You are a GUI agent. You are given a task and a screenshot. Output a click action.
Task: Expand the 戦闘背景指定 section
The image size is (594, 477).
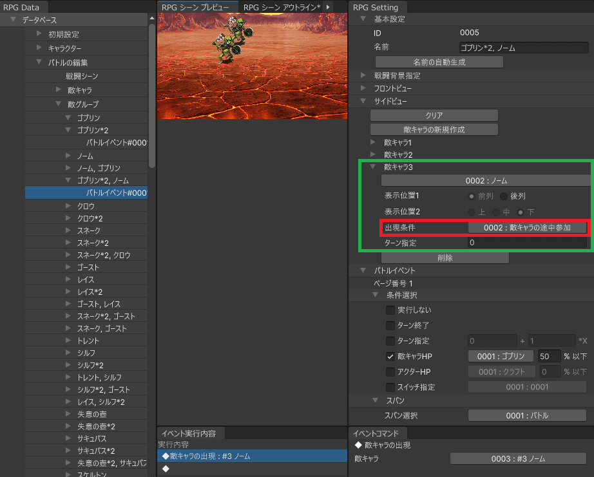pos(363,76)
